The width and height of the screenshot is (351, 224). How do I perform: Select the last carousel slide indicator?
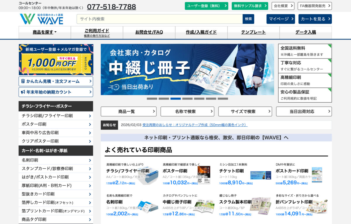[x=223, y=99]
